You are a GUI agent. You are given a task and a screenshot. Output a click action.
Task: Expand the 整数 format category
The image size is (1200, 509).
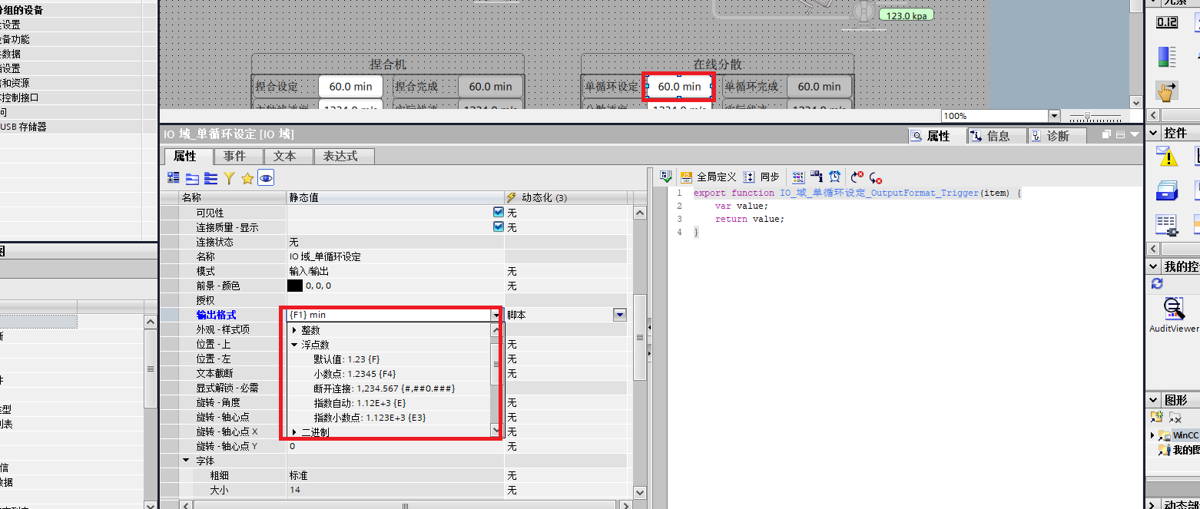coord(294,330)
